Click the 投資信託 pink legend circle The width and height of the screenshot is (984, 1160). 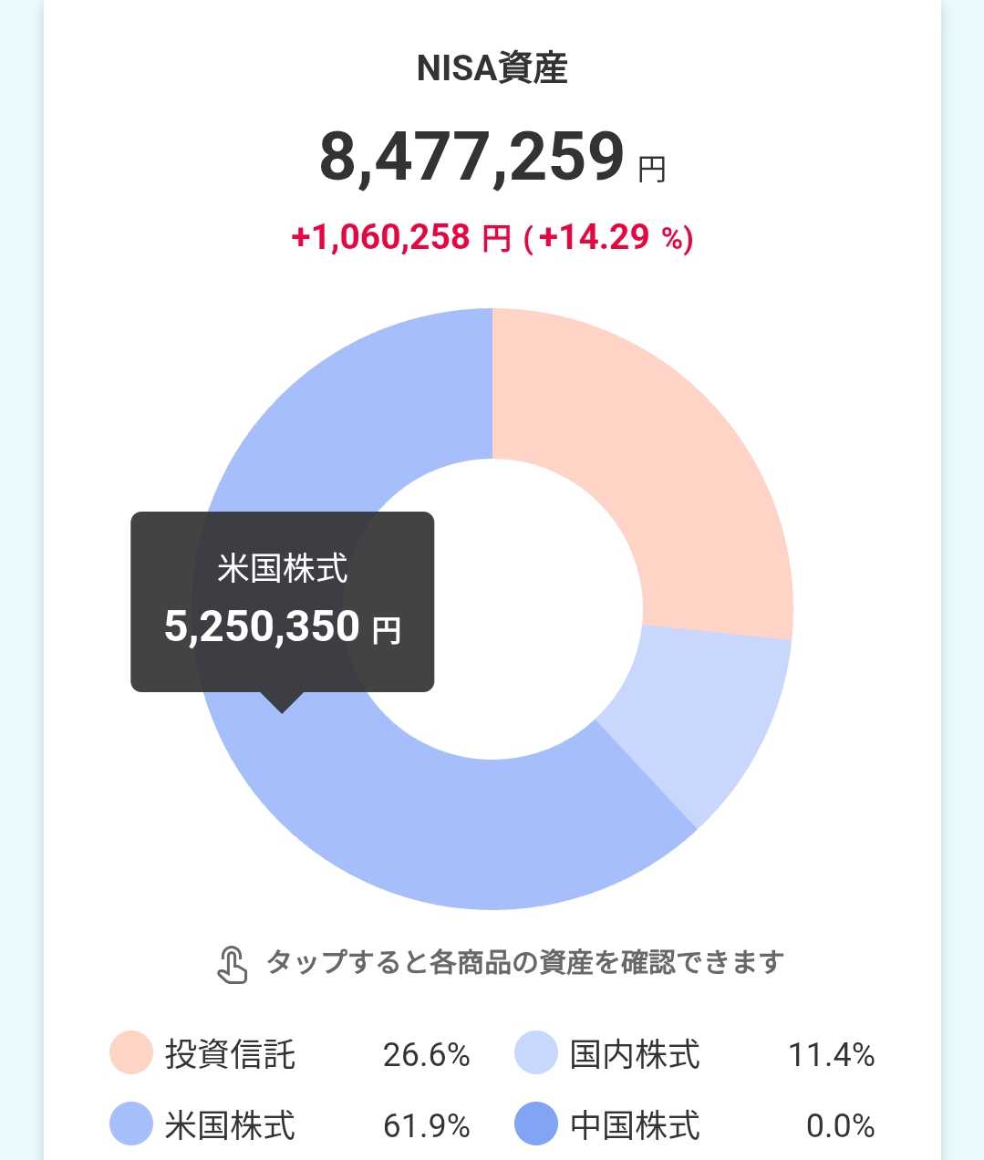tap(130, 1053)
